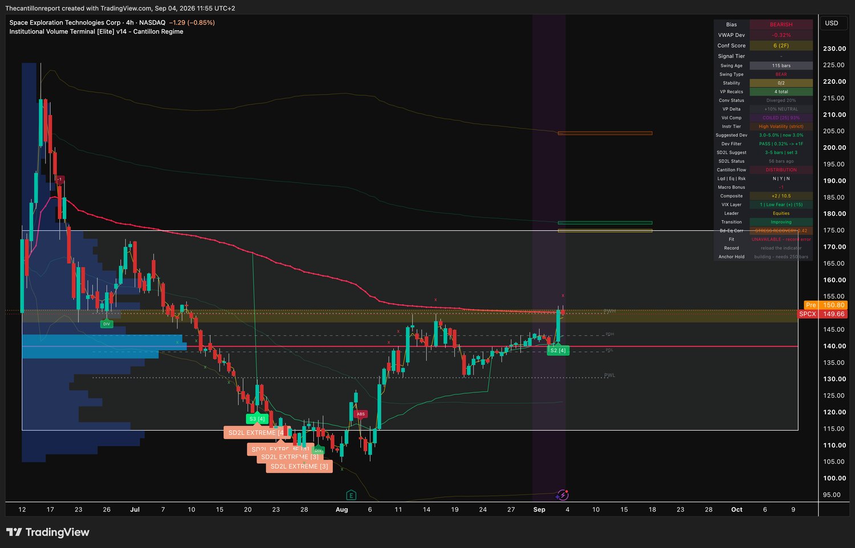Click the Swing Age 115 bars cell

781,66
